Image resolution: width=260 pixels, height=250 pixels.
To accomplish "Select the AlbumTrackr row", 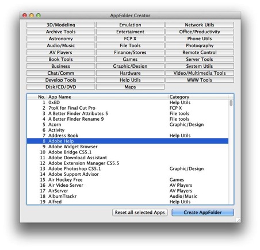I will click(x=128, y=196).
